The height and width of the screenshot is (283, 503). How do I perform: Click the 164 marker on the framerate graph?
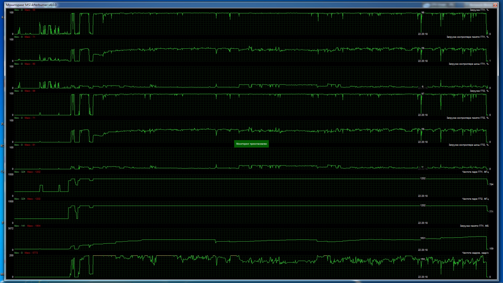pyautogui.click(x=423, y=259)
